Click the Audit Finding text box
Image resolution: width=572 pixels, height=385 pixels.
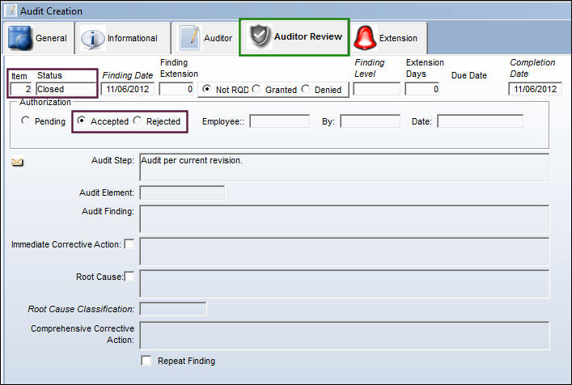pyautogui.click(x=345, y=219)
